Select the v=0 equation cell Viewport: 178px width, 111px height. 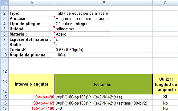point(104,108)
